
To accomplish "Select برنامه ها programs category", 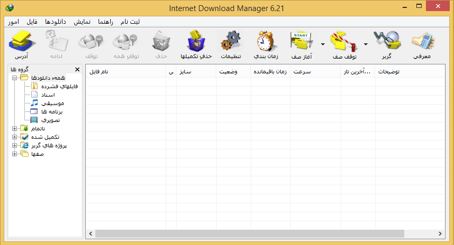I will coord(51,111).
